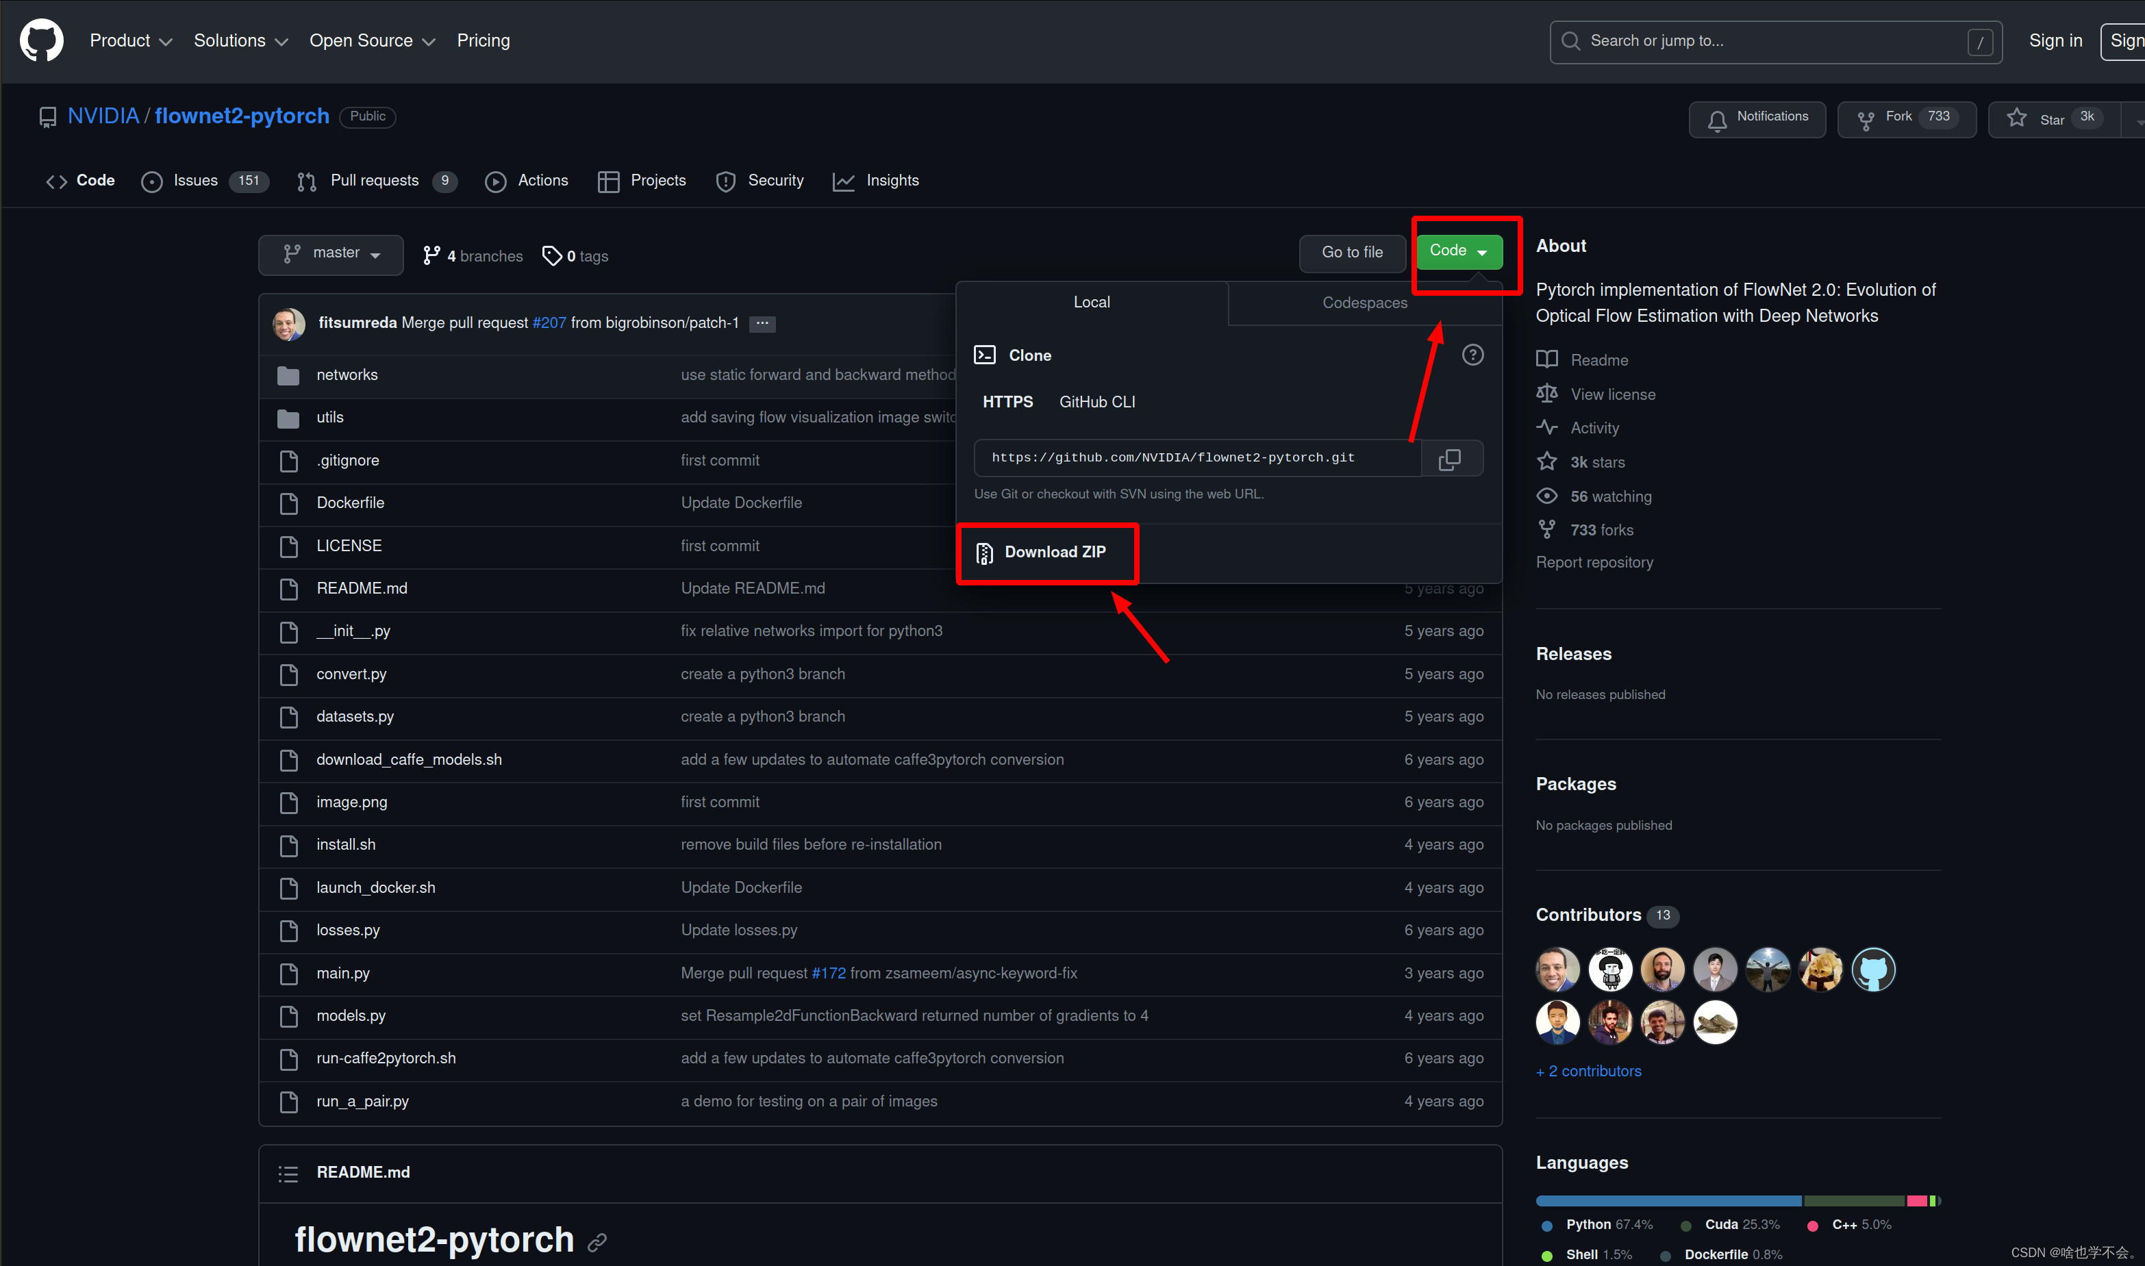Screen dimensions: 2145x1266
Task: Click the Sign in link
Action: tap(2055, 41)
